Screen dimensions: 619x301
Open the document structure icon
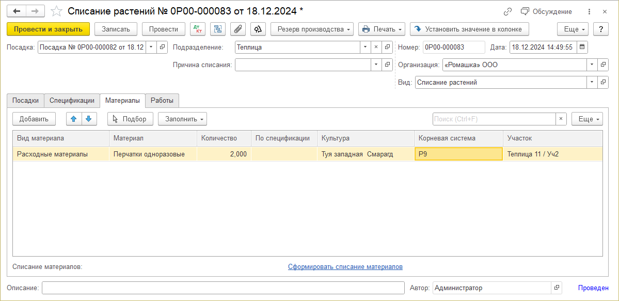tap(218, 29)
